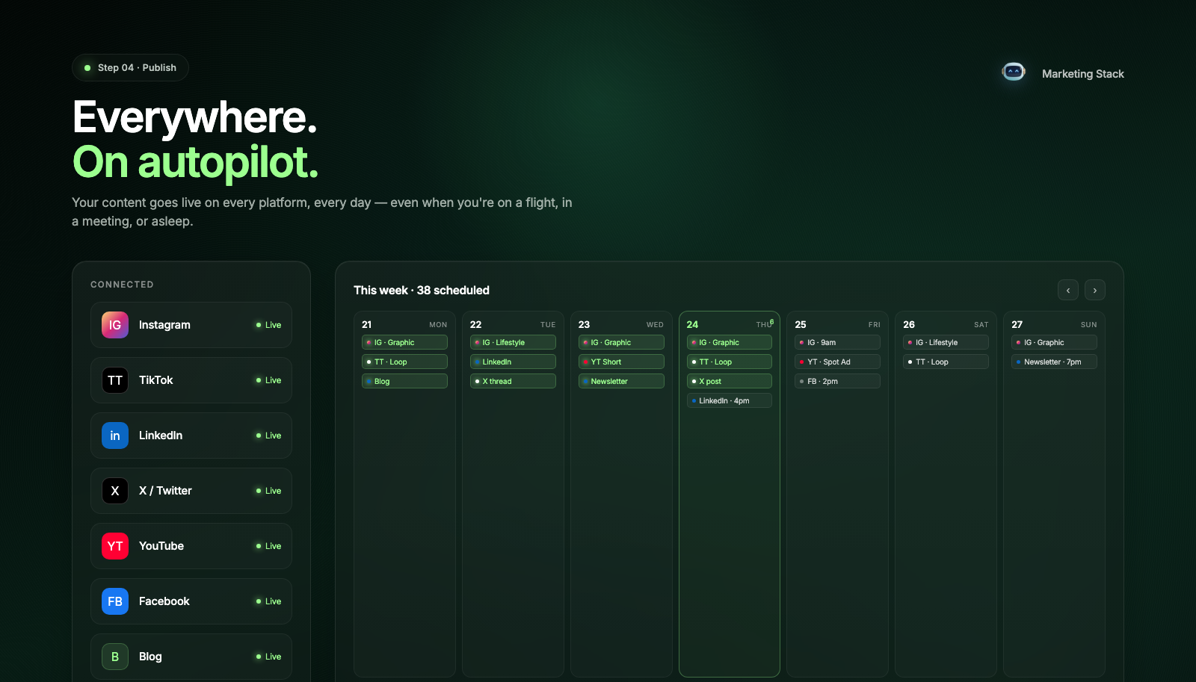The image size is (1196, 682).
Task: Open Friday's YT · Spot Ad entry
Action: click(837, 362)
